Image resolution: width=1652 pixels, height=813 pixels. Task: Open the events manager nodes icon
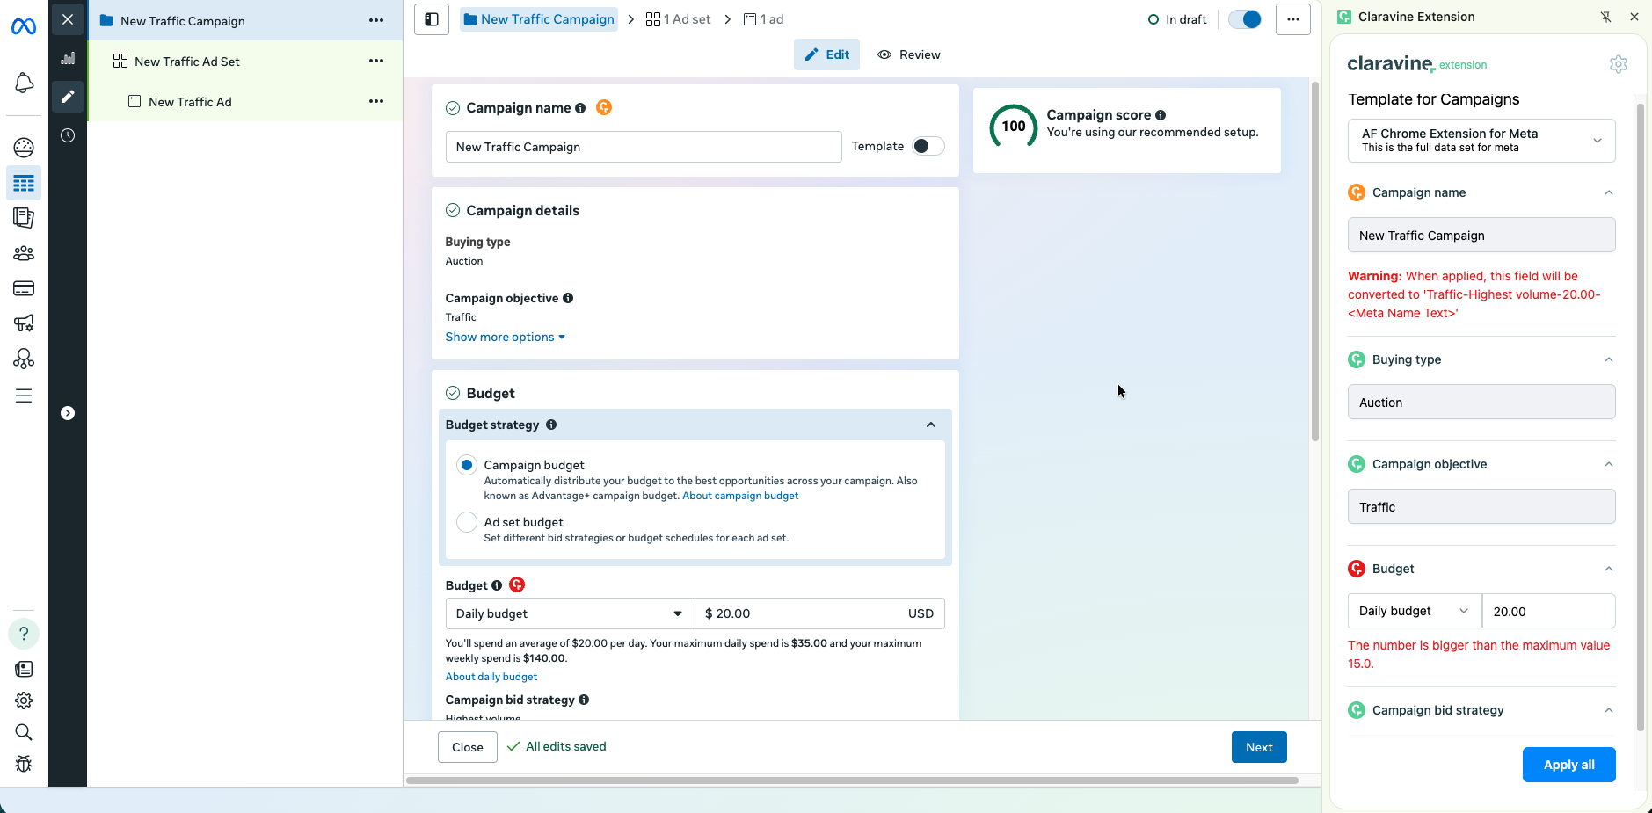[24, 359]
